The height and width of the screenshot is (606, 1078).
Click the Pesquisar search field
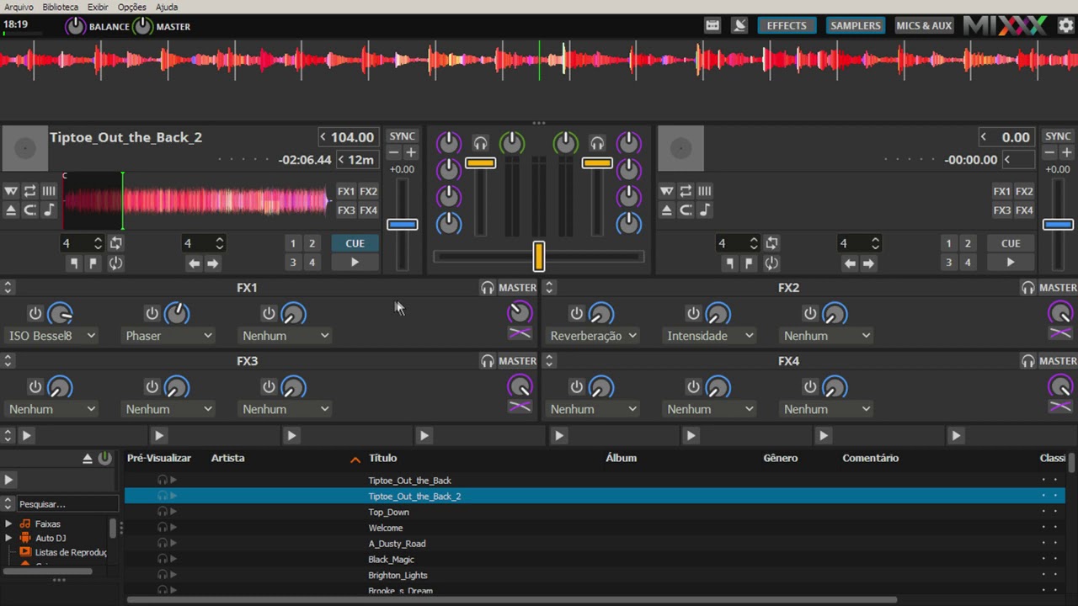(67, 504)
